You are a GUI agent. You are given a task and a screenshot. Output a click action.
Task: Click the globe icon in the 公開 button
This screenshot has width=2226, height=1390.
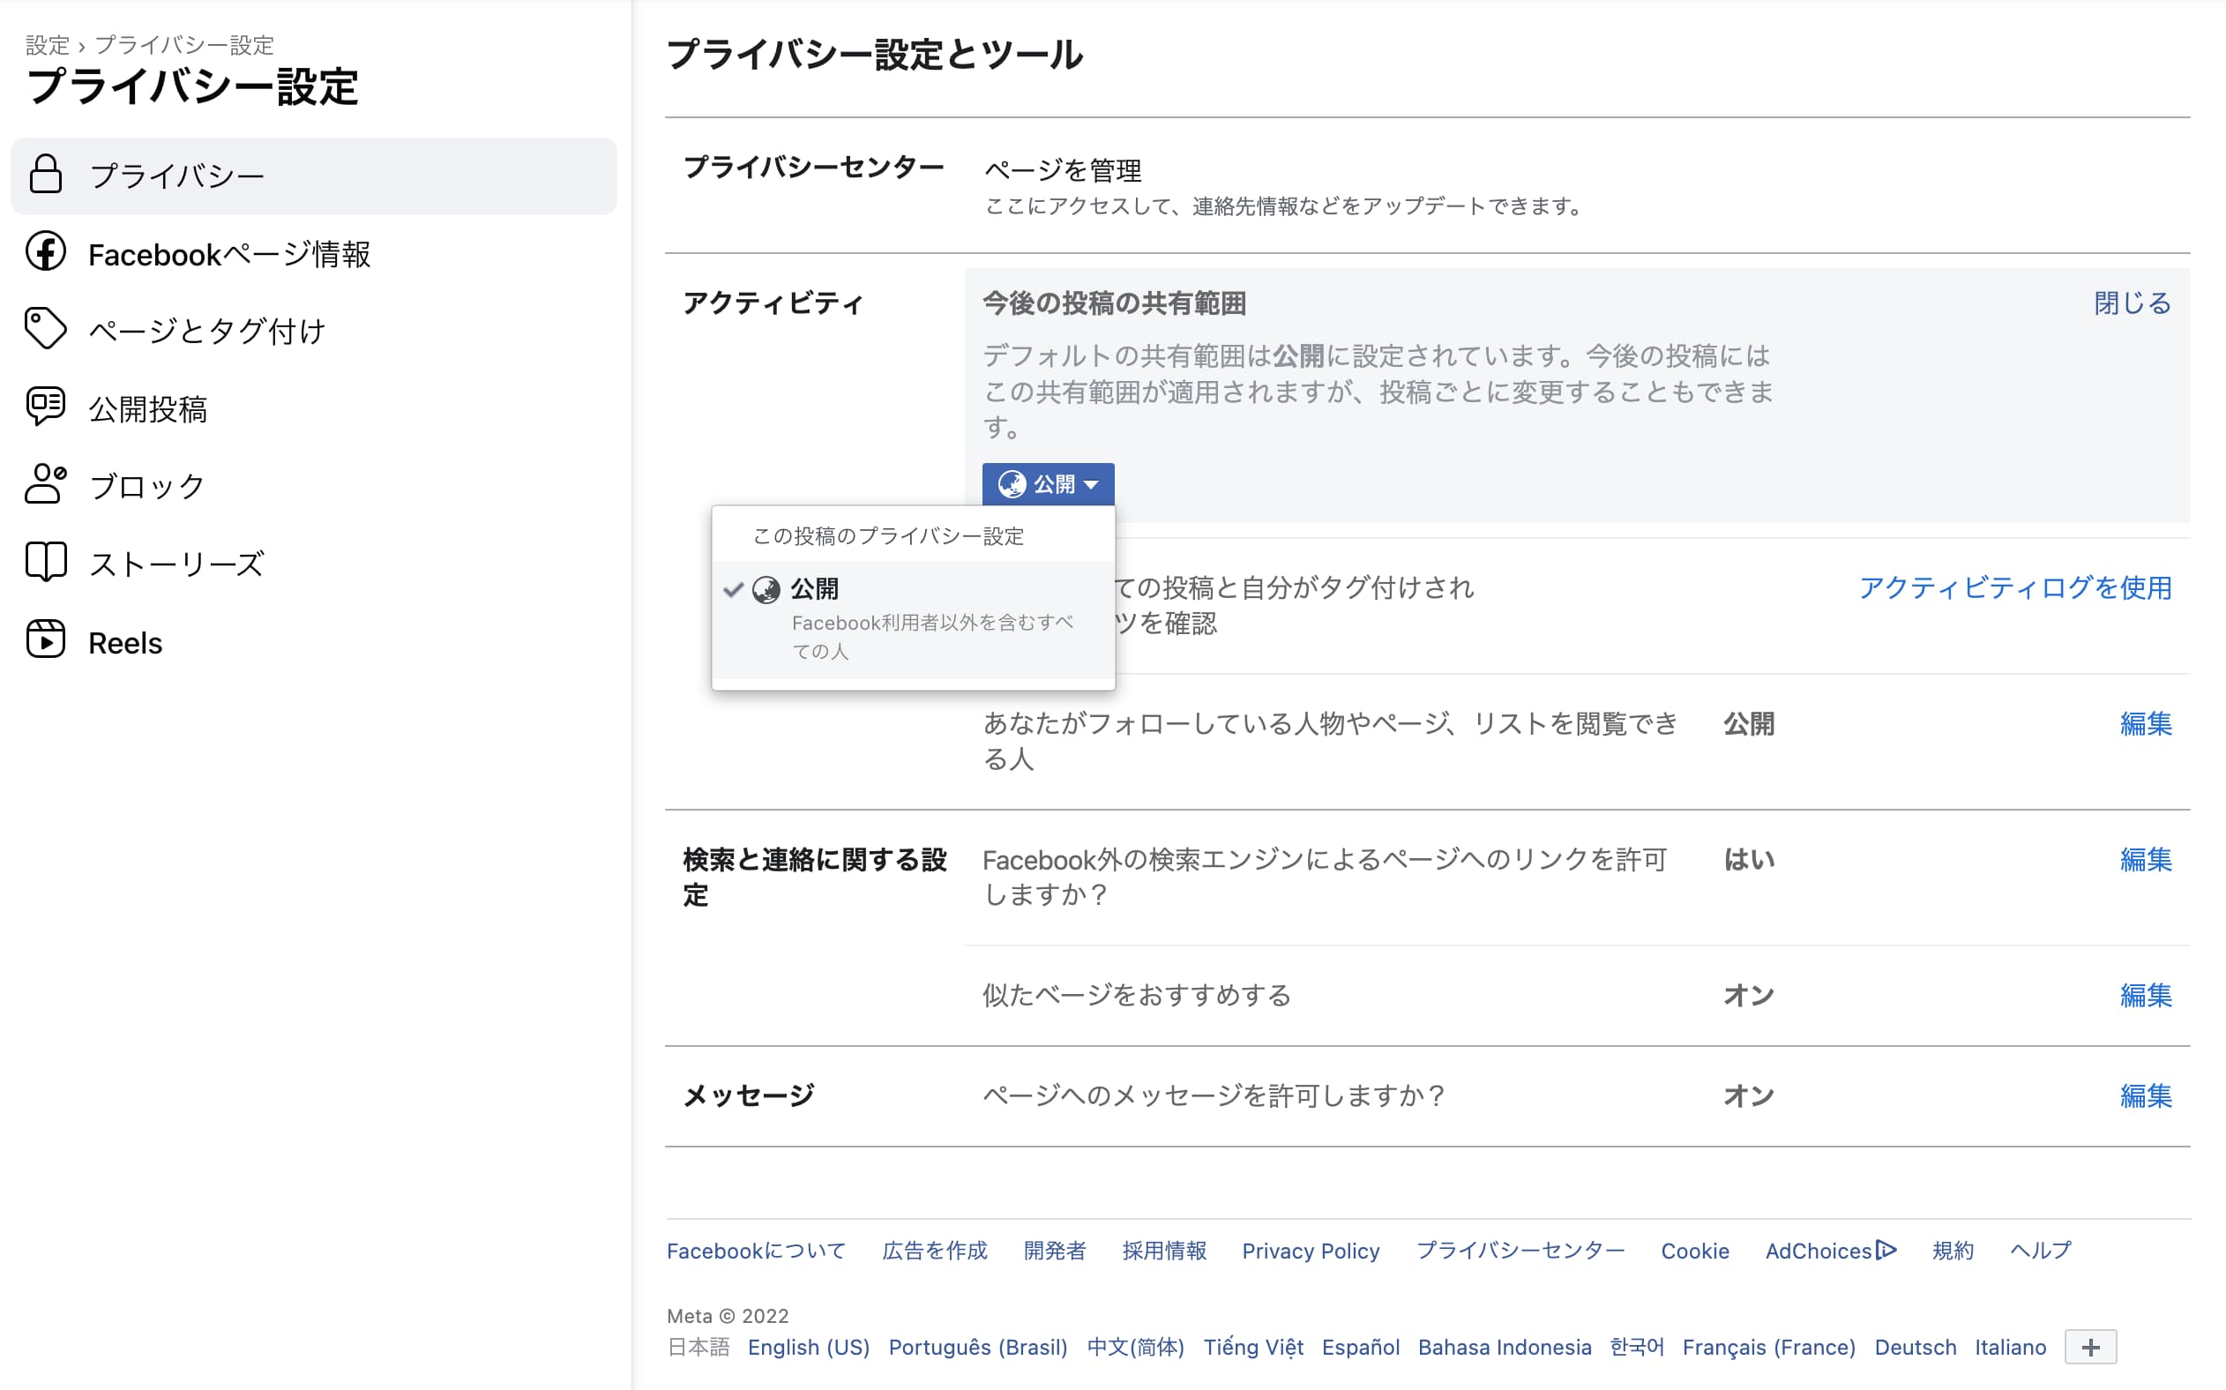tap(1012, 483)
